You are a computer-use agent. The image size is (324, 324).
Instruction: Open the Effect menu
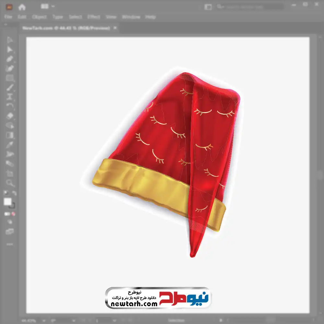click(x=94, y=17)
